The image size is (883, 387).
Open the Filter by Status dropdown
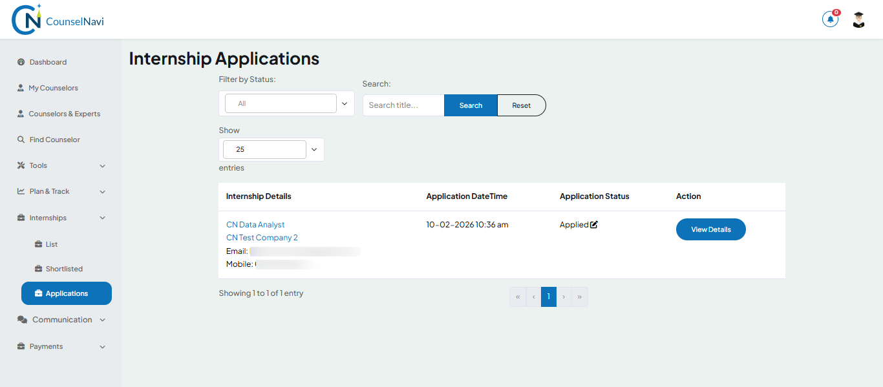pyautogui.click(x=287, y=103)
